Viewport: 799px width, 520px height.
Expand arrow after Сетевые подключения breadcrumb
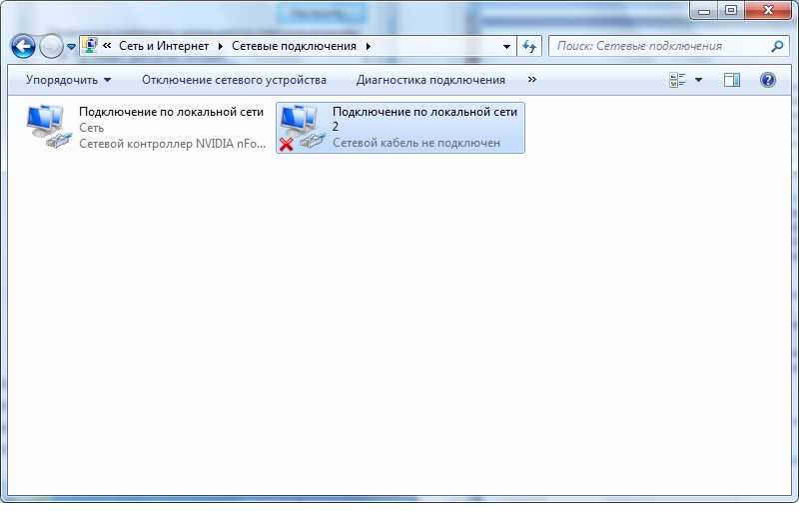point(368,46)
